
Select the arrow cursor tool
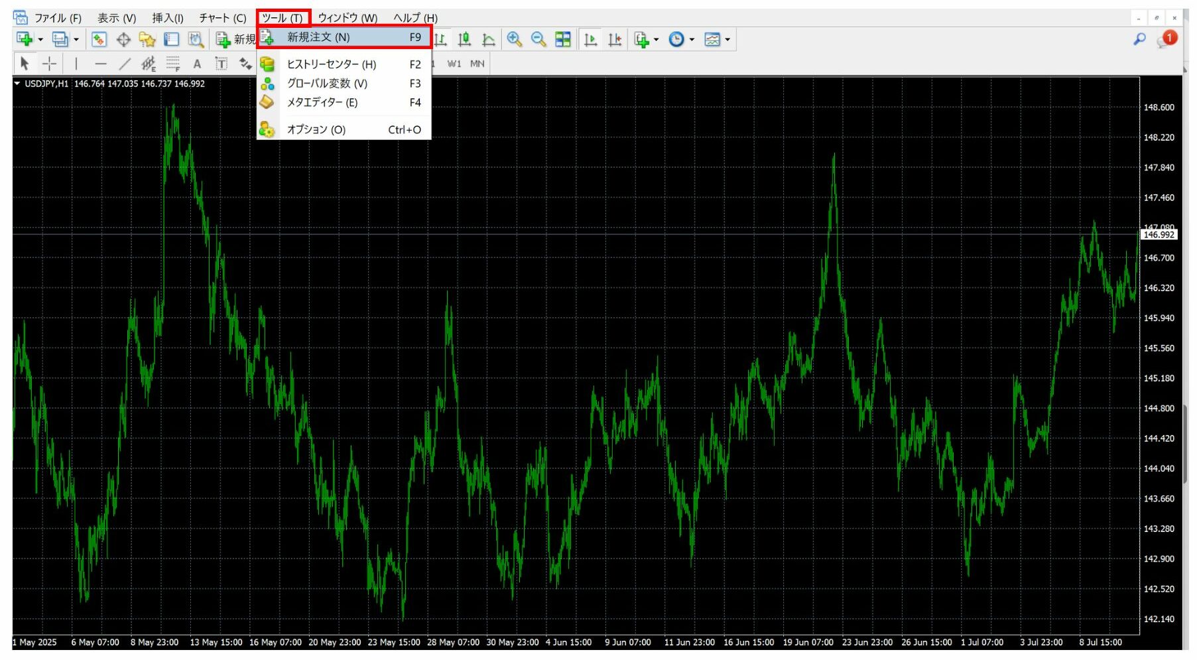pos(25,64)
